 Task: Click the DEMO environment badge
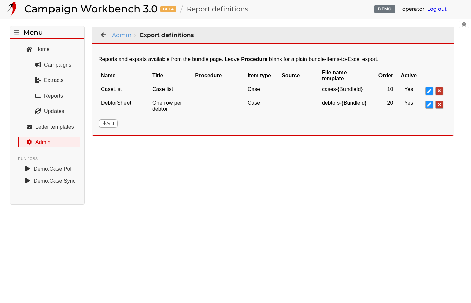tap(385, 9)
